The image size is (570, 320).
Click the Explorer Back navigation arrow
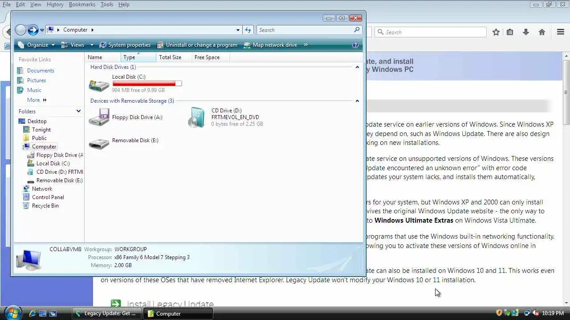click(20, 30)
